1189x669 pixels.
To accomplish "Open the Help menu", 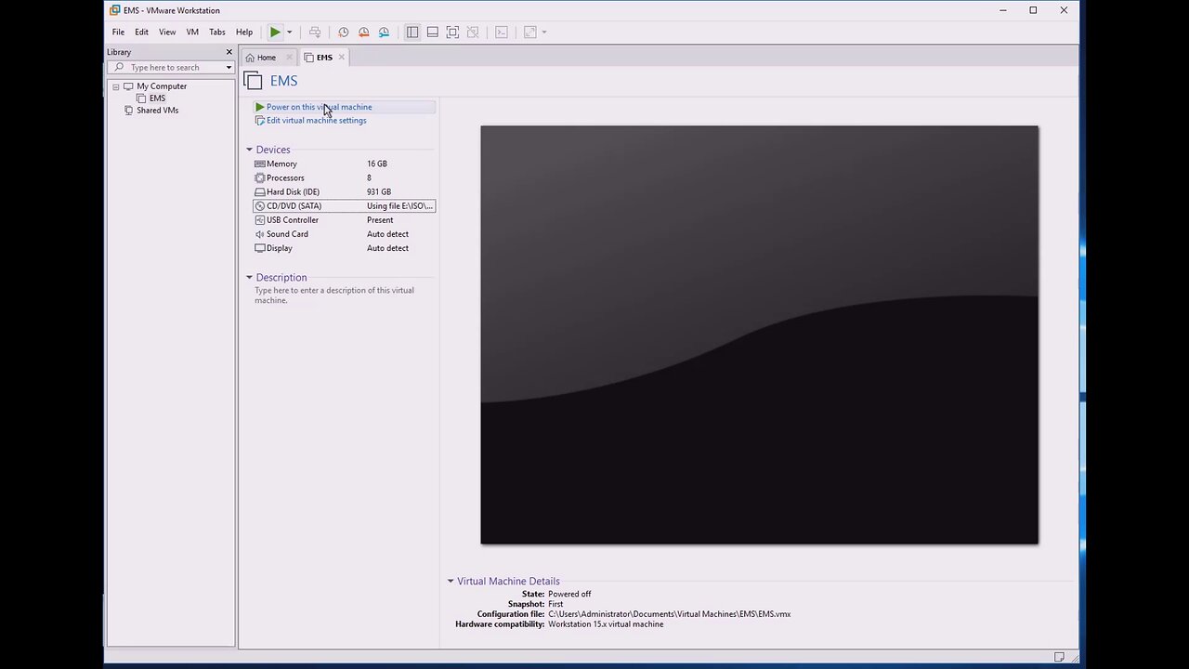I will pos(244,32).
